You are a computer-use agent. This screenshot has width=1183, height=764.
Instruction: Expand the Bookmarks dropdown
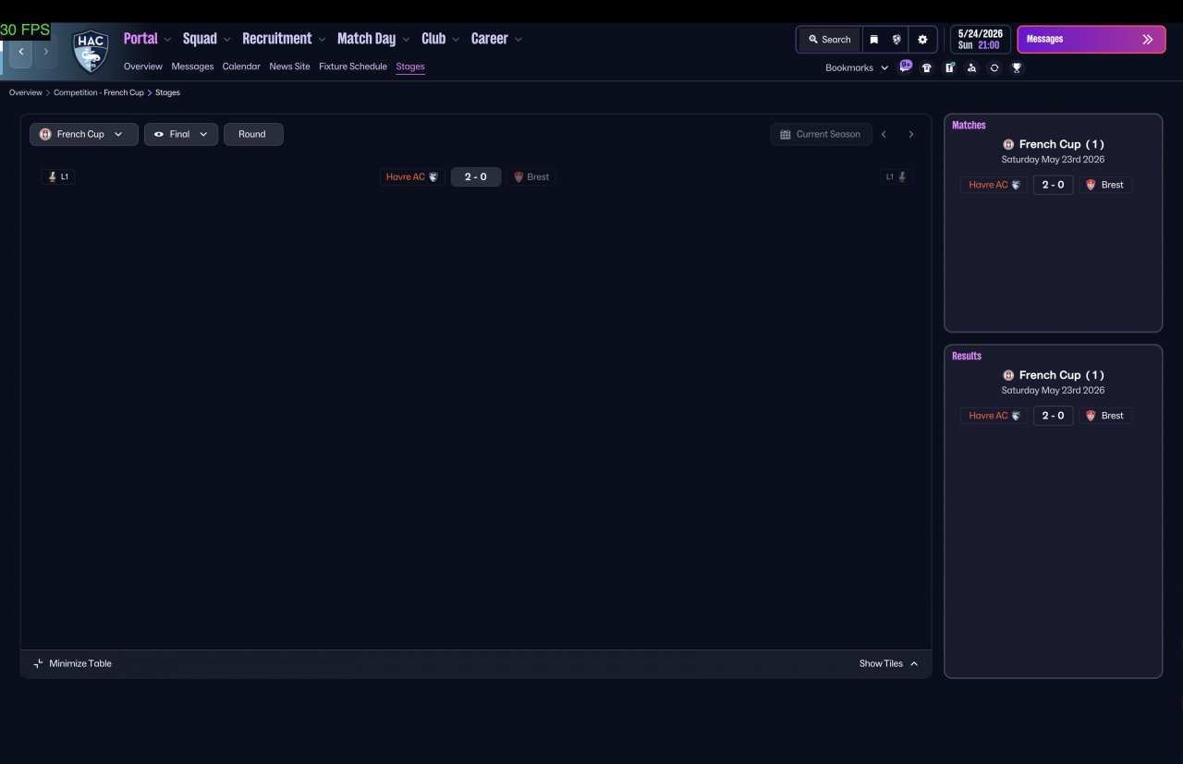pyautogui.click(x=857, y=67)
